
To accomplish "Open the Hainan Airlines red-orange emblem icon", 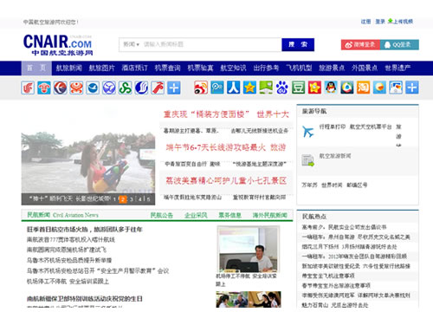I will pos(76,88).
